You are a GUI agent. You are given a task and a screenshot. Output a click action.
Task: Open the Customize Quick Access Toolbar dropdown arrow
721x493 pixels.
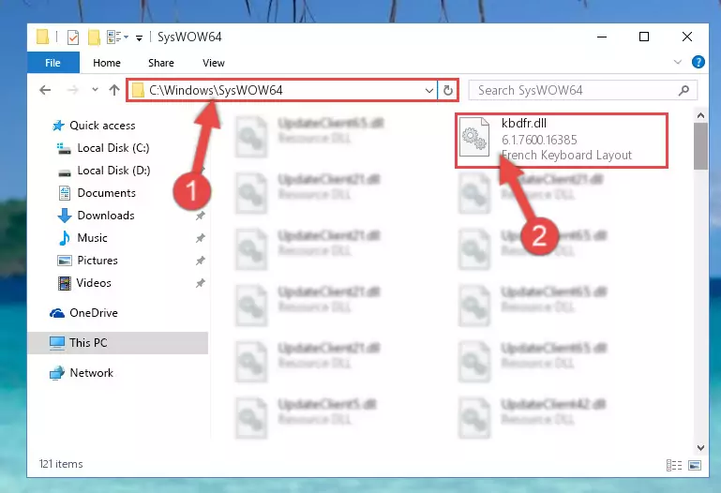pyautogui.click(x=139, y=37)
